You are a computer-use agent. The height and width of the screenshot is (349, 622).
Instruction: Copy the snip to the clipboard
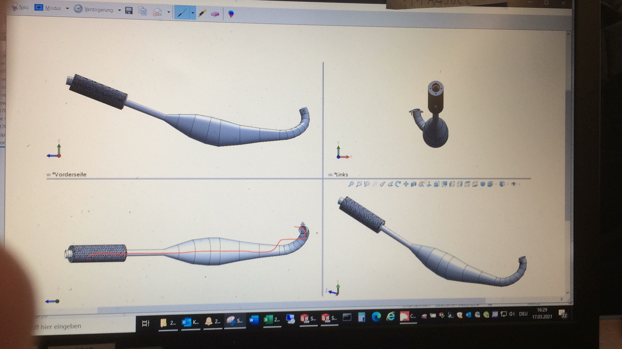[x=143, y=11]
